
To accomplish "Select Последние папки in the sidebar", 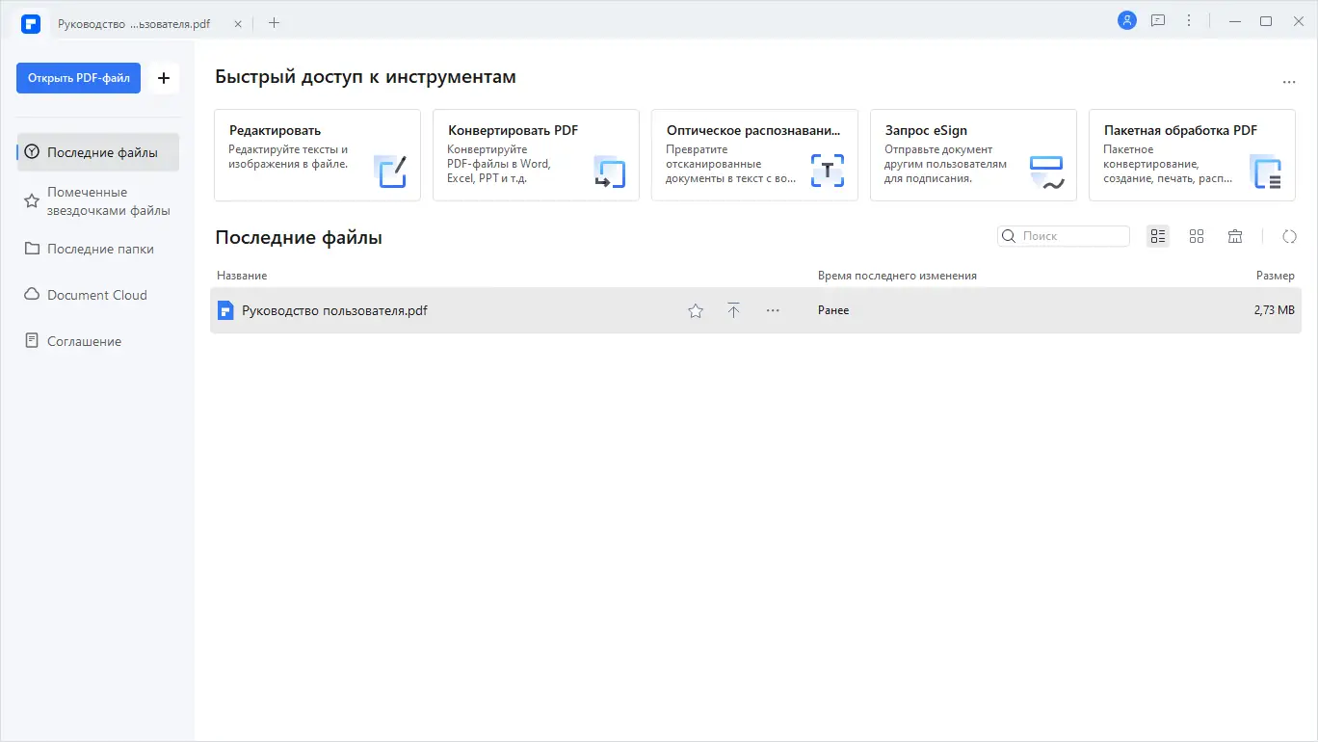I will (x=99, y=248).
